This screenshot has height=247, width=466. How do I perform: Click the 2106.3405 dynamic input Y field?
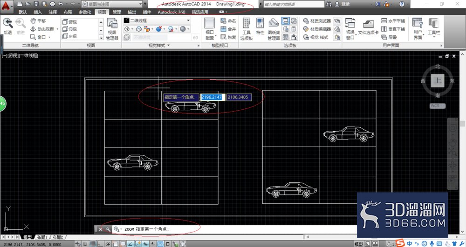[x=239, y=97]
